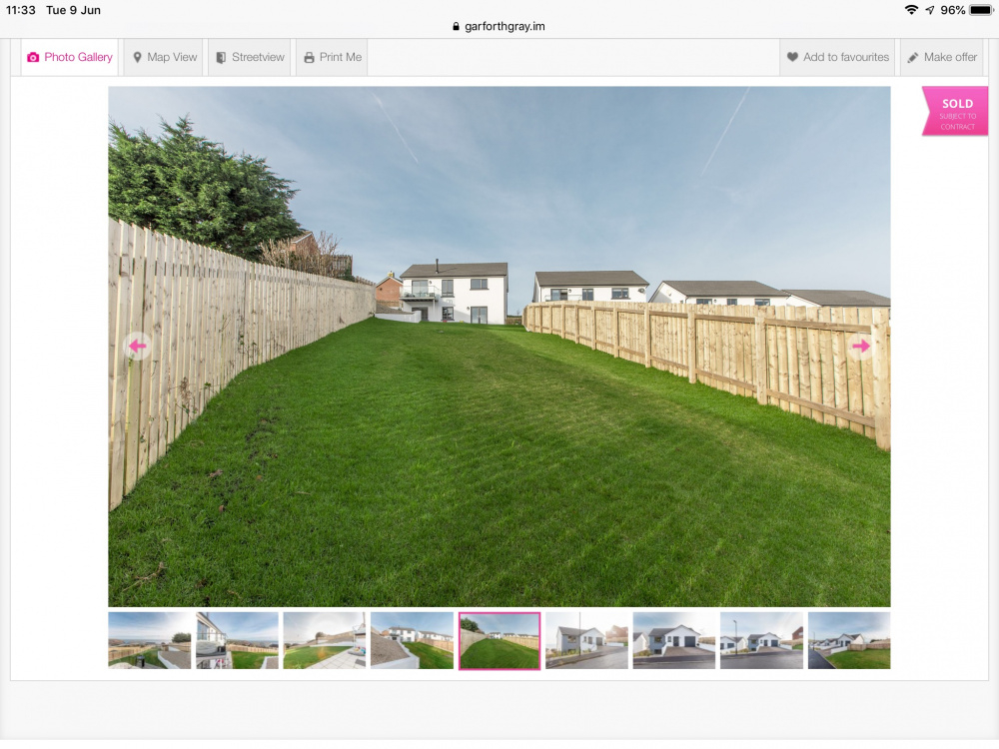The height and width of the screenshot is (749, 999).
Task: Select fourth thumbnail with gravel slope
Action: coord(412,641)
